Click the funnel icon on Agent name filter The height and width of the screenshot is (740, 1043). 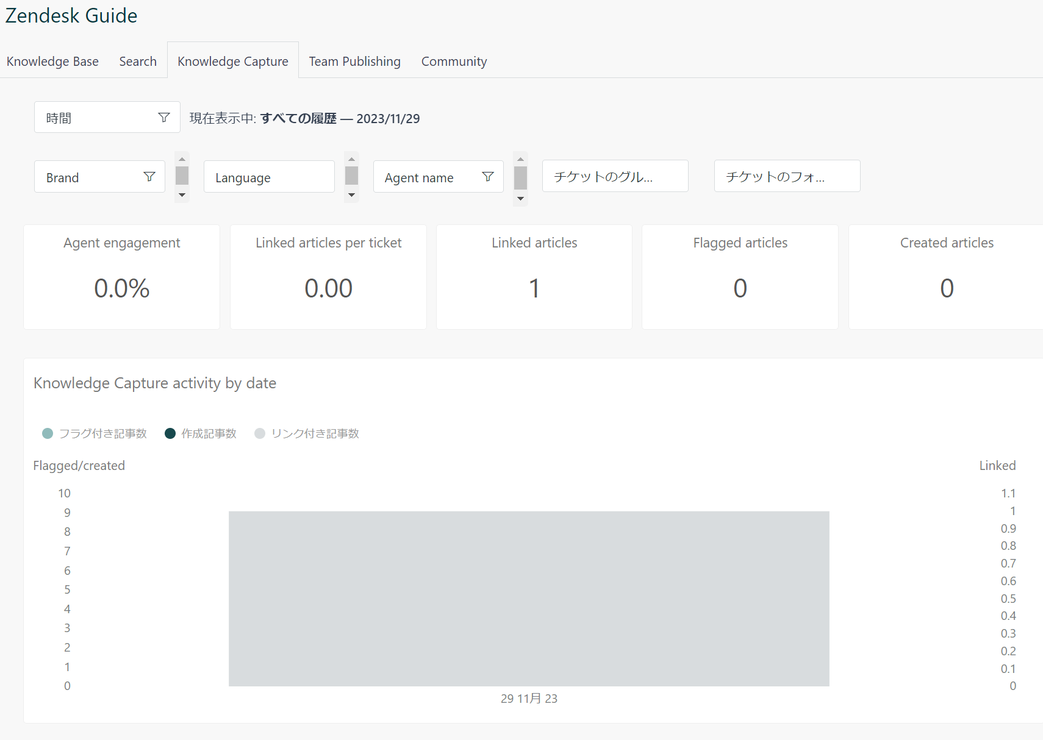point(488,177)
